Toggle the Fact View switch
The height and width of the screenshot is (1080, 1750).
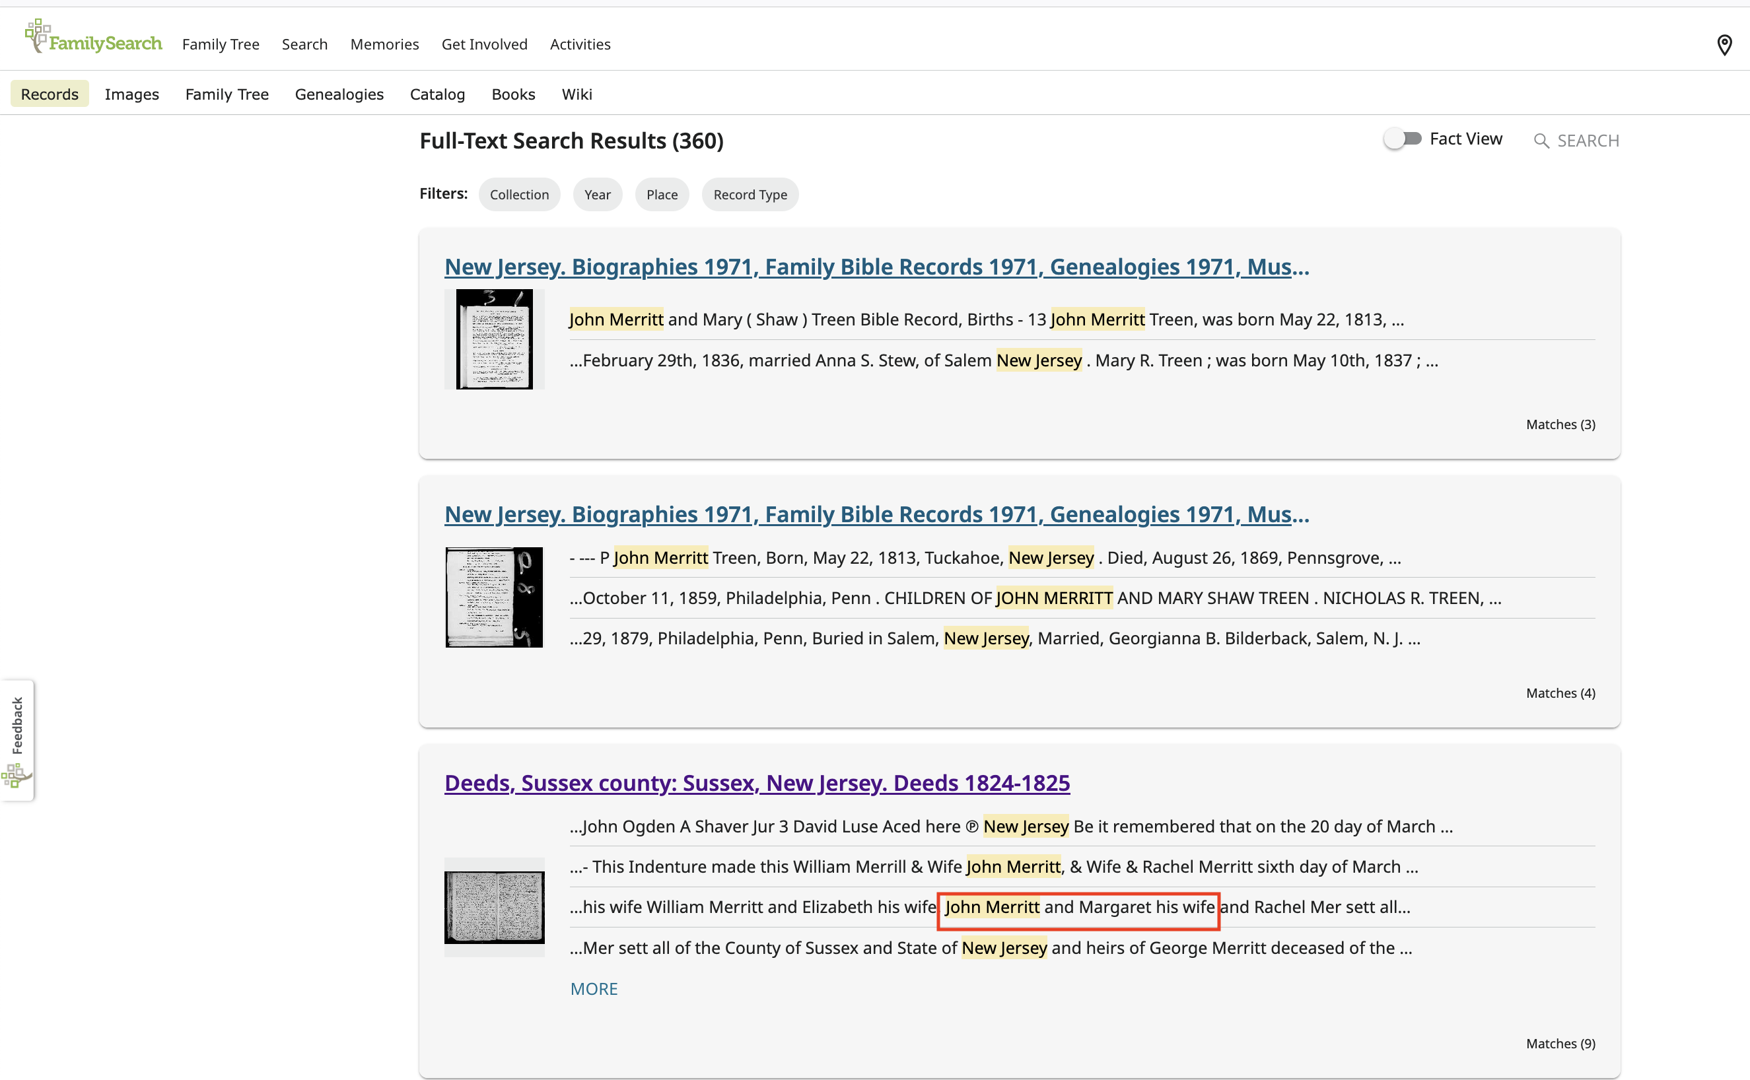coord(1402,139)
